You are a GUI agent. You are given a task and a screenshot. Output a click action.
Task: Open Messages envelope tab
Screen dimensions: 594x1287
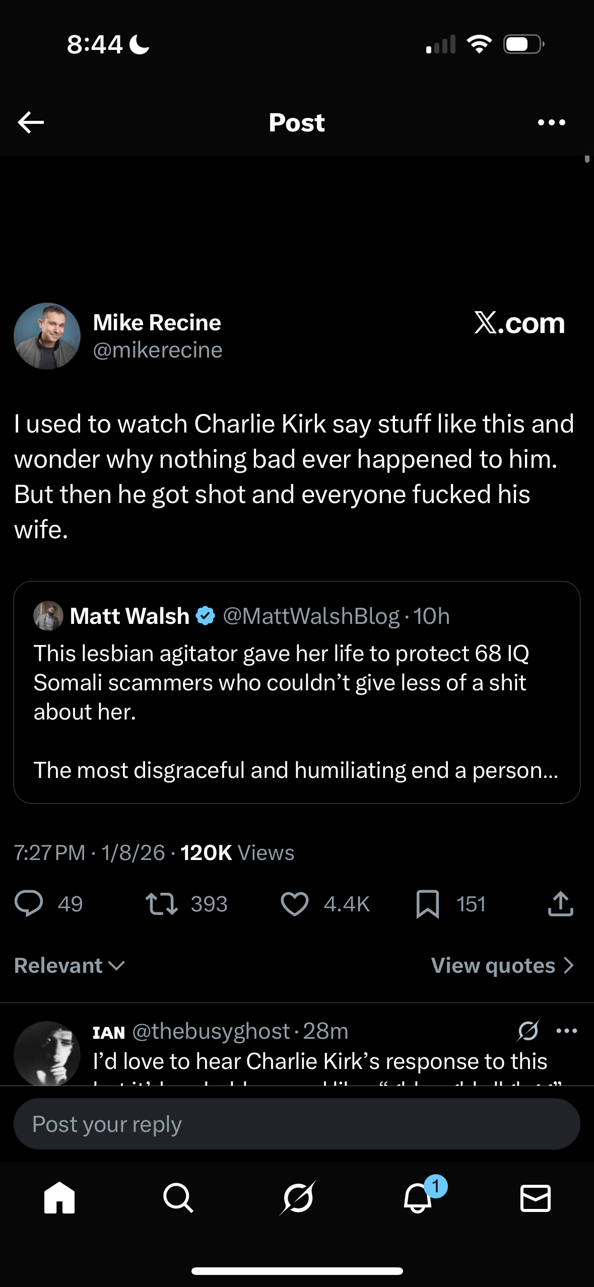(x=535, y=1197)
